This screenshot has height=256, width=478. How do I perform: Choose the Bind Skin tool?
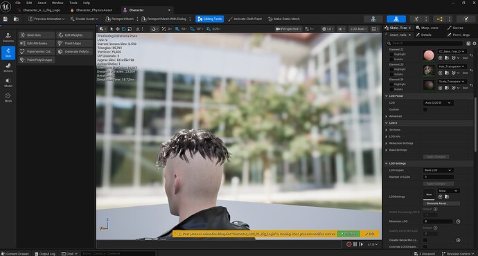point(37,35)
